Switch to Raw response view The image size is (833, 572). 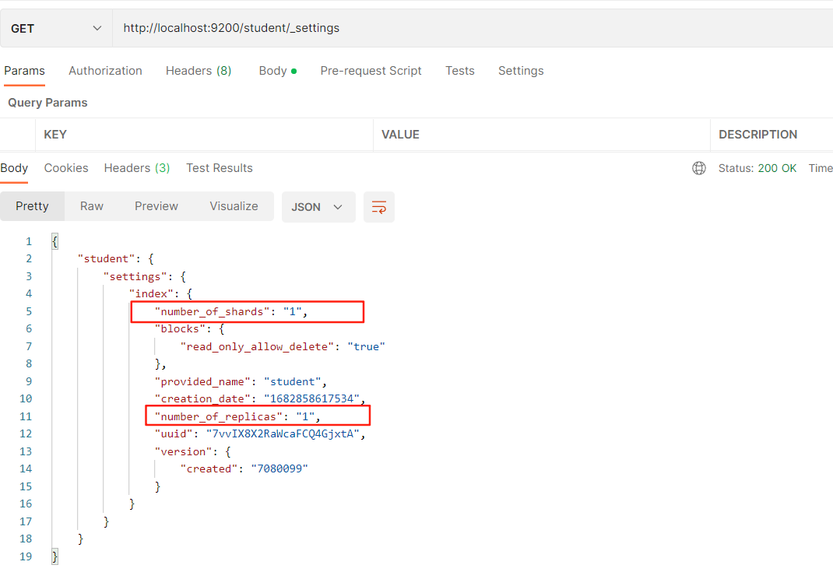(91, 206)
